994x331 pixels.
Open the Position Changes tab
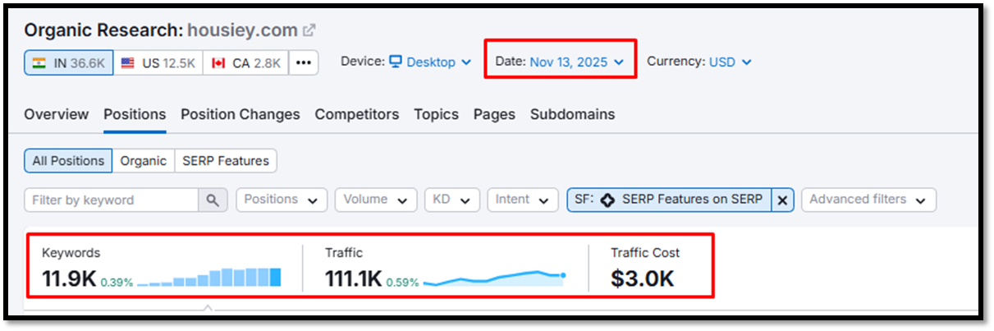click(x=240, y=114)
